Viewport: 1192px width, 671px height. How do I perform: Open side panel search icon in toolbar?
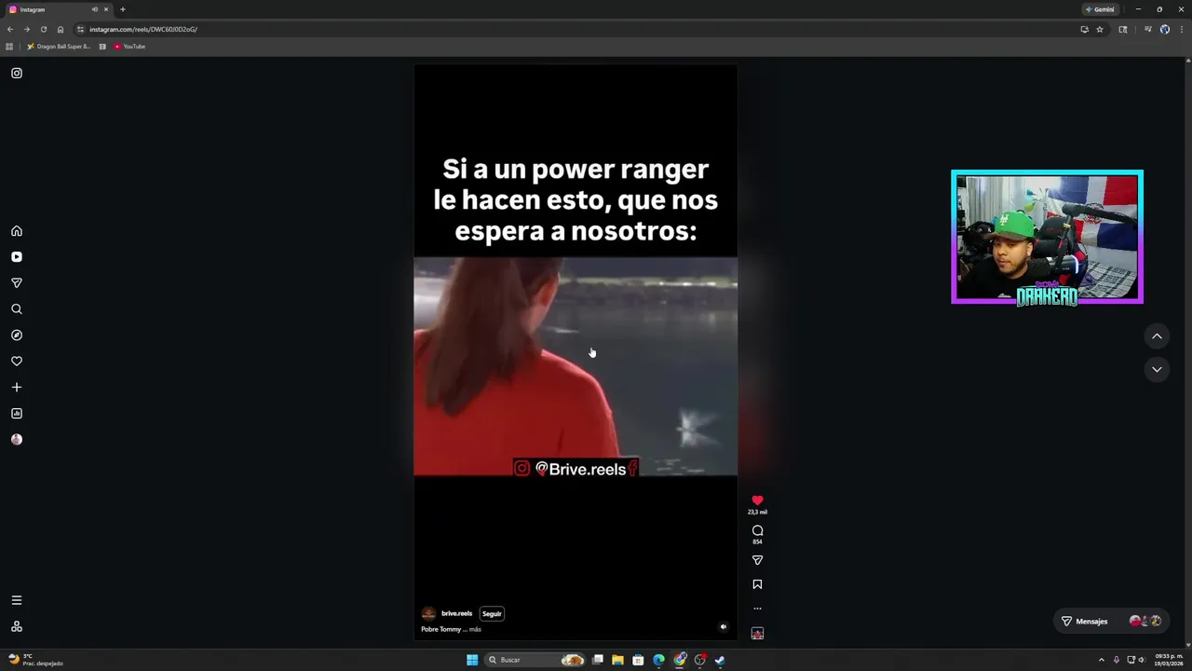point(1123,29)
